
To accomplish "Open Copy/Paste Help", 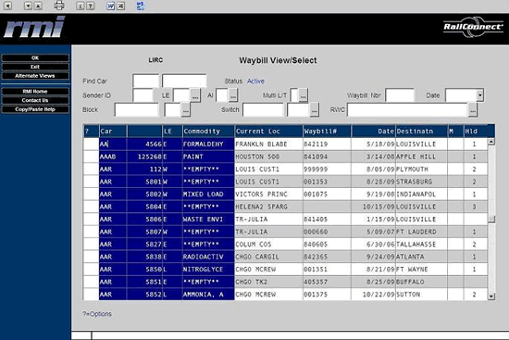I will (x=35, y=109).
